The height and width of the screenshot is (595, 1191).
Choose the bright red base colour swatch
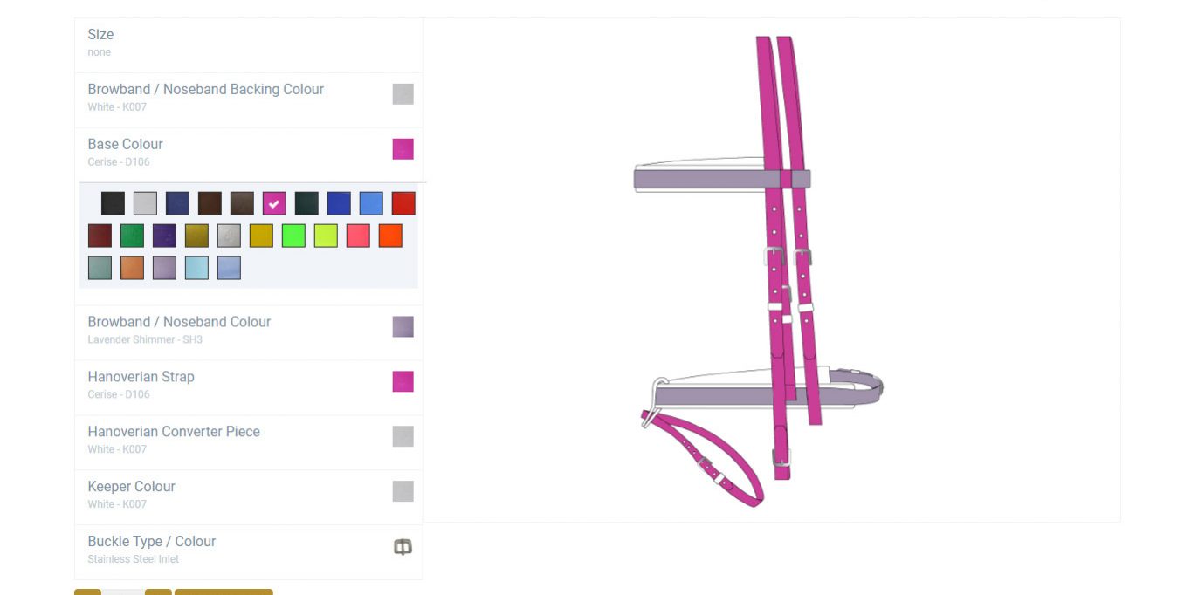point(403,203)
